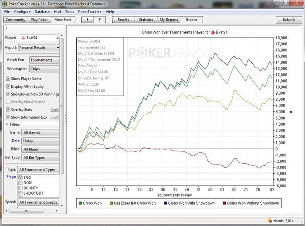Turn off Overlay Stats checkbox
The image size is (305, 226).
click(x=8, y=110)
